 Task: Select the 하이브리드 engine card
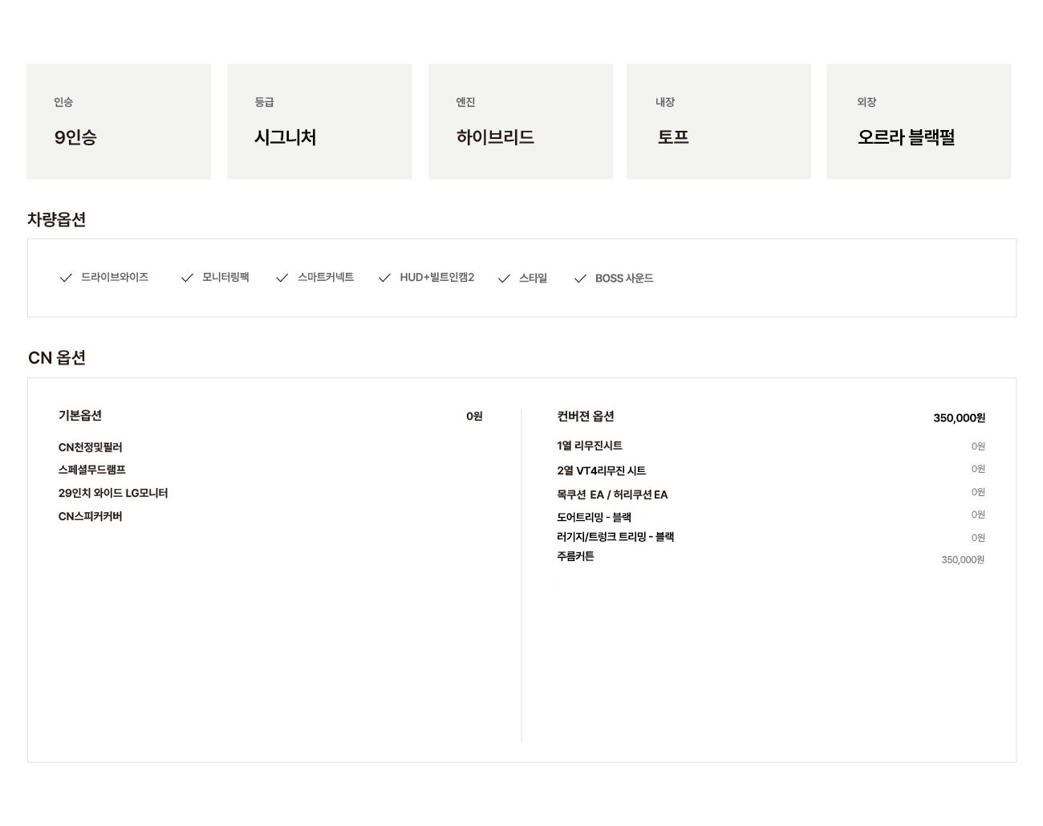click(x=520, y=121)
